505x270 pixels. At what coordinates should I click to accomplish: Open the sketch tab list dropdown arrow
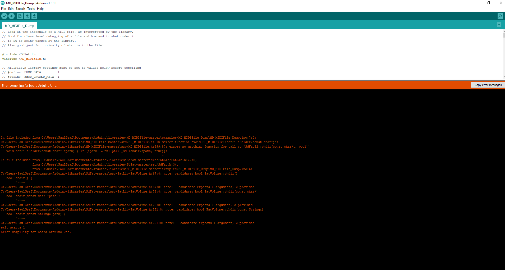(x=499, y=24)
